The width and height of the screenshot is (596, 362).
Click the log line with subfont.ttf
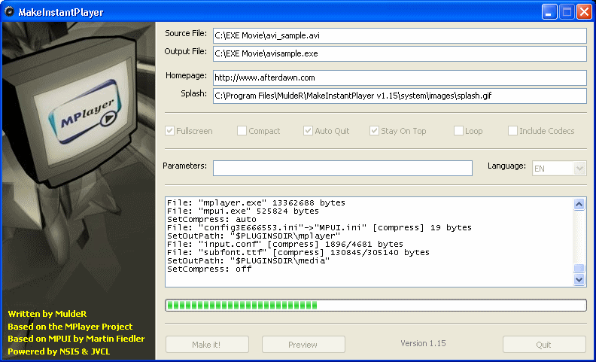(x=299, y=253)
